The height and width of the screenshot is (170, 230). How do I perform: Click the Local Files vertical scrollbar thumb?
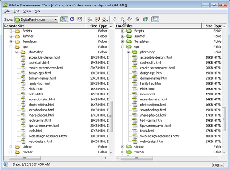(x=224, y=119)
